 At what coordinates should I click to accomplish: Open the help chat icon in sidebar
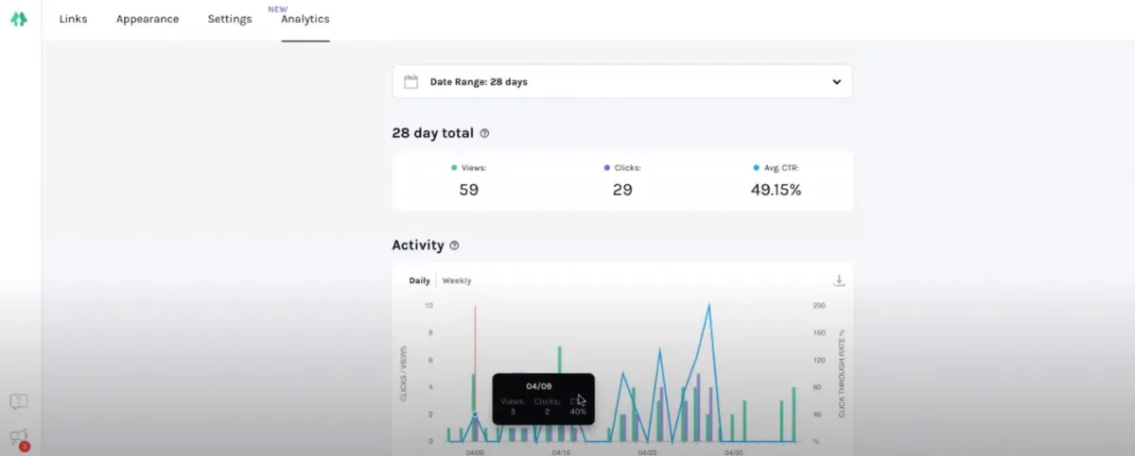coord(18,401)
